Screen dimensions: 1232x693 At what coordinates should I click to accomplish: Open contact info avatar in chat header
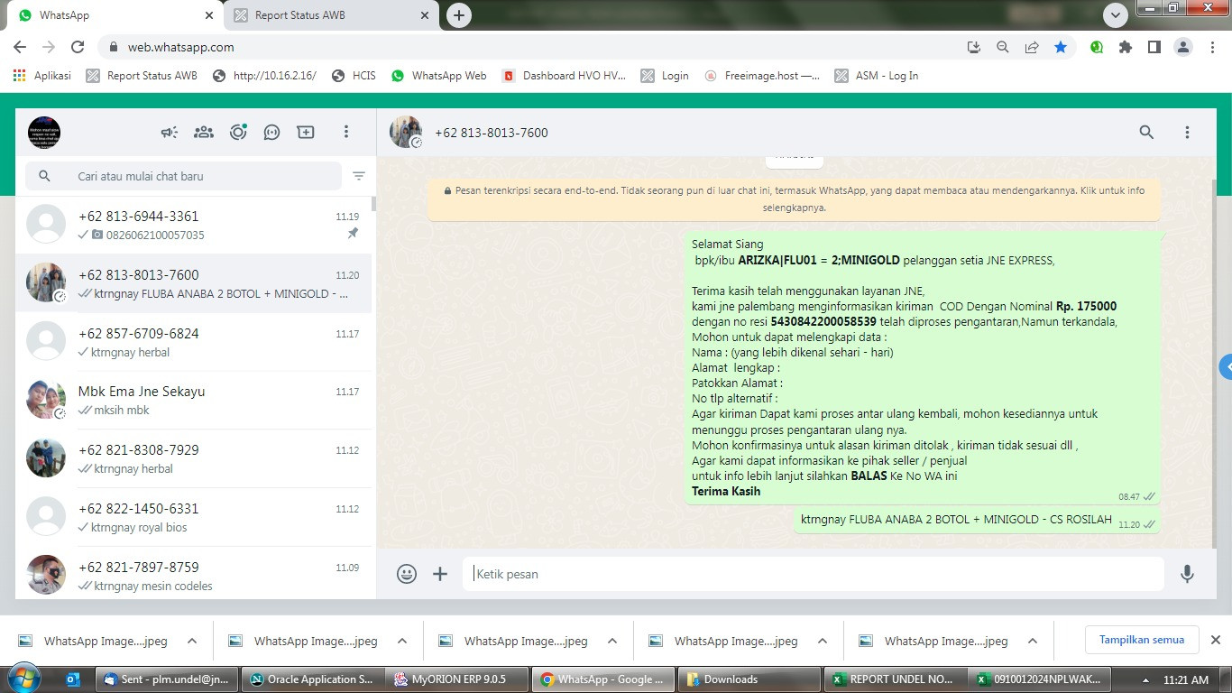tap(406, 132)
